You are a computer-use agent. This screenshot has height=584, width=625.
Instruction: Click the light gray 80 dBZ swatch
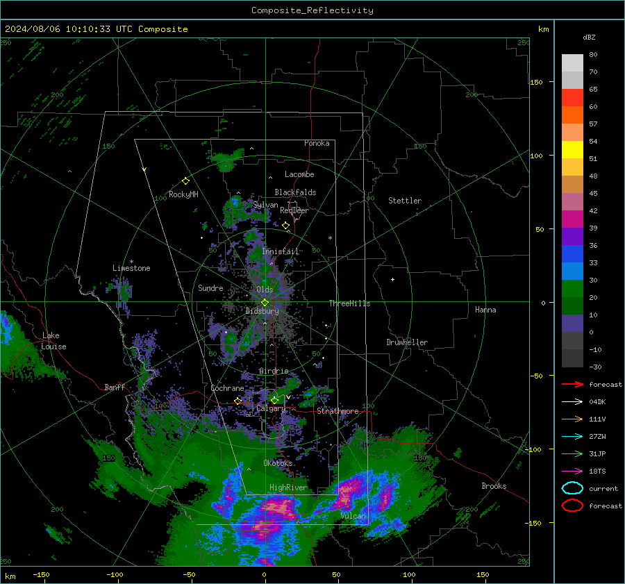pos(572,62)
